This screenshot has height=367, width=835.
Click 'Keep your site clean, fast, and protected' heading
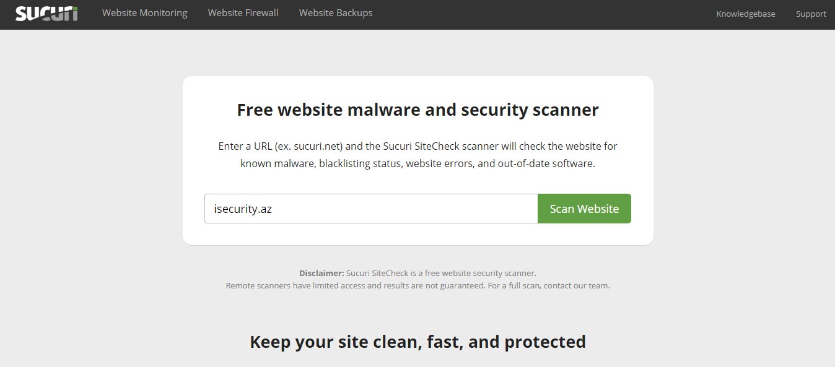coord(418,342)
